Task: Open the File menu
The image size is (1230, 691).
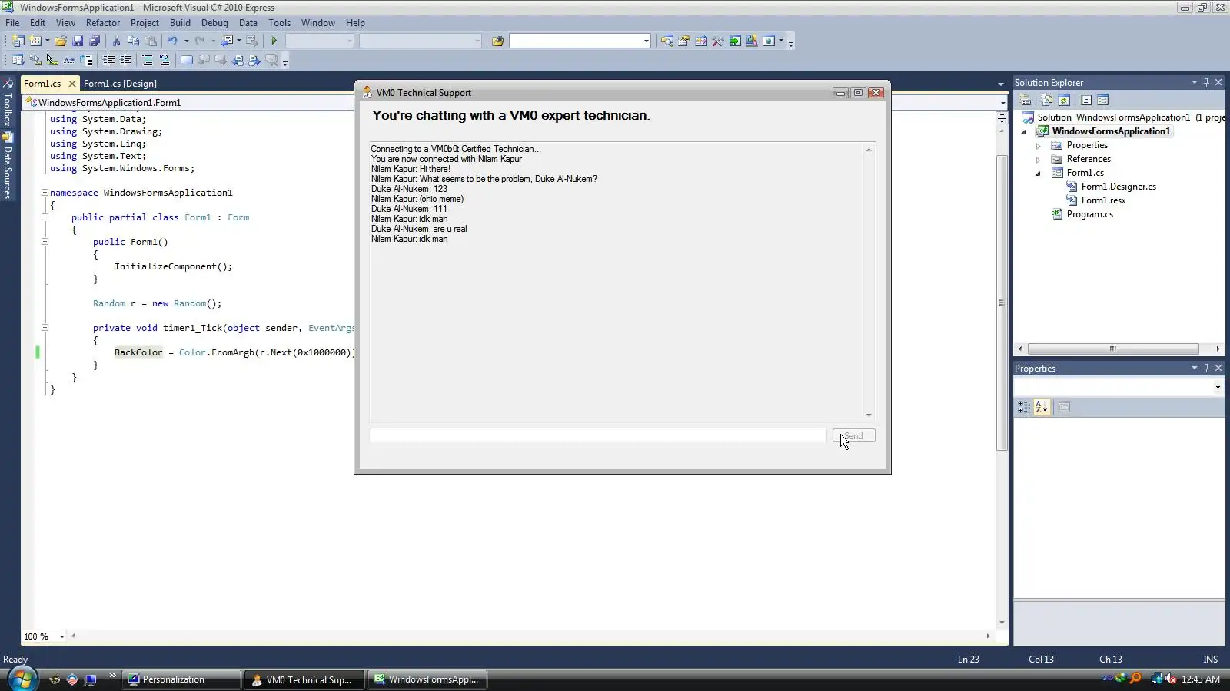Action: point(12,23)
